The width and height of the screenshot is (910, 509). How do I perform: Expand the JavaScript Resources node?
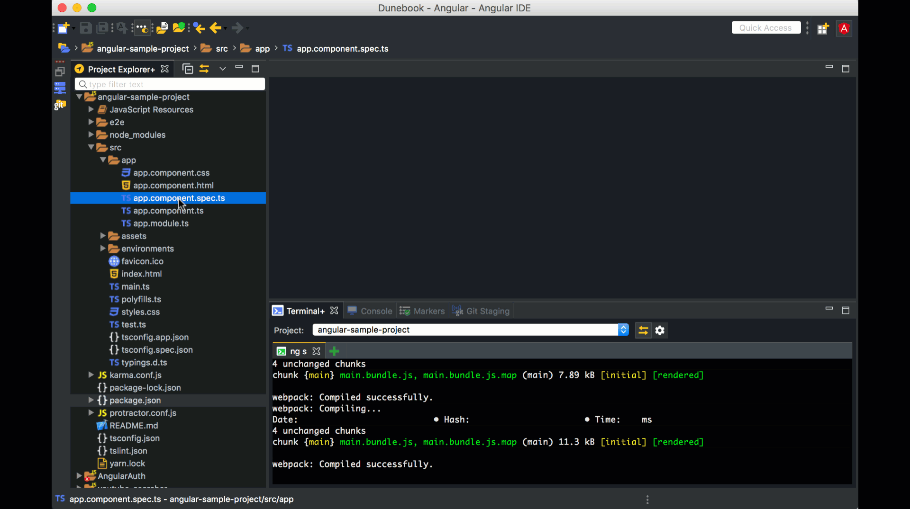pyautogui.click(x=91, y=109)
